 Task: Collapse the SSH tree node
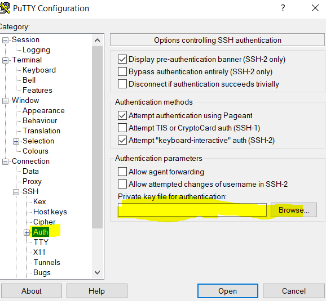16,192
